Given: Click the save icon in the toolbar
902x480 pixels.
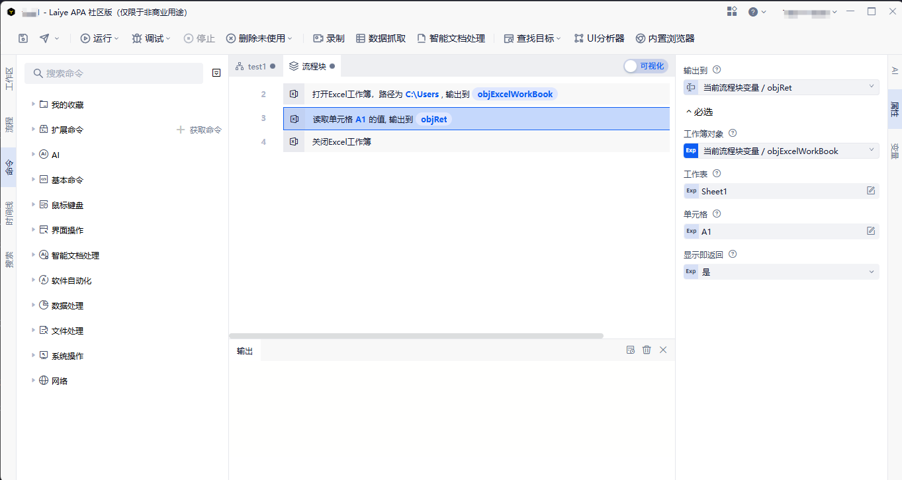Looking at the screenshot, I should [23, 38].
